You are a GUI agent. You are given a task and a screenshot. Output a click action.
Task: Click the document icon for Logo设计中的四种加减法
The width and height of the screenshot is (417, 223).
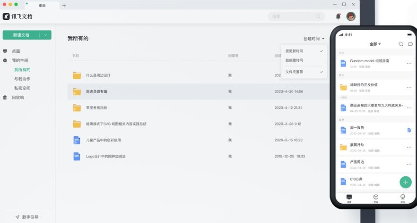77,156
